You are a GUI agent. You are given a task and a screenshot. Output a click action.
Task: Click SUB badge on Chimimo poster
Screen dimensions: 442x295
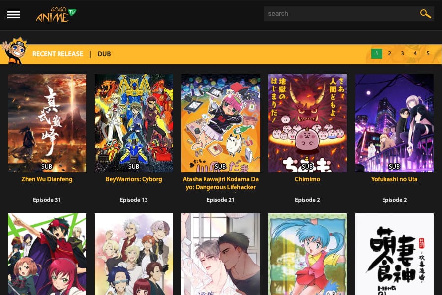click(307, 166)
